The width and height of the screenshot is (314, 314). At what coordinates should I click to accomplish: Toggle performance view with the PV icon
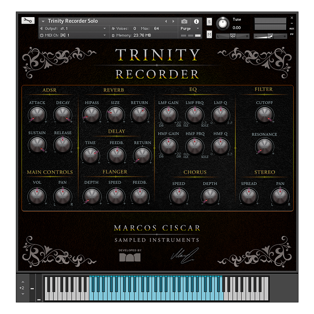pyautogui.click(x=292, y=34)
